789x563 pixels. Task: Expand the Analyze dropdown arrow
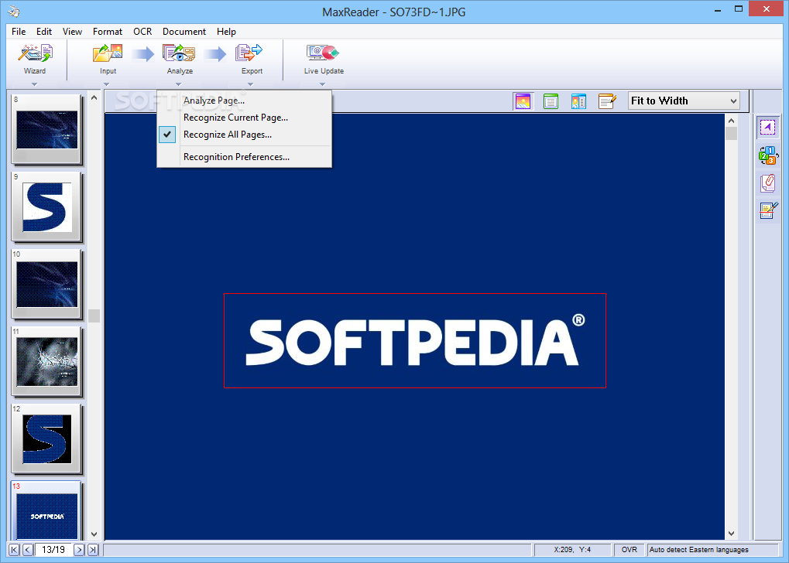tap(178, 84)
